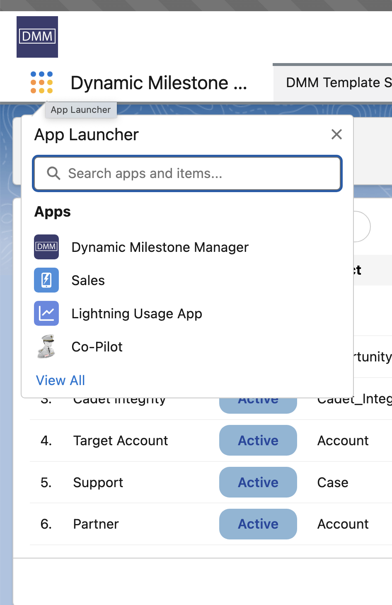Focus the Search apps and items field
This screenshot has height=605, width=392.
187,173
